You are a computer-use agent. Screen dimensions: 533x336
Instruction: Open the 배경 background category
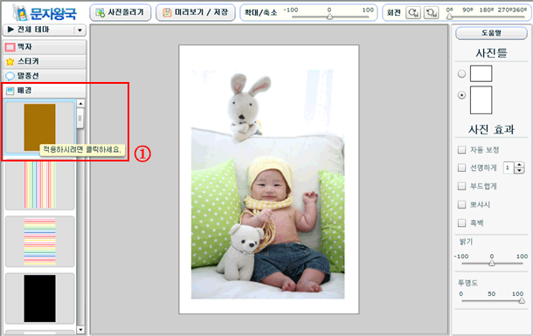(x=45, y=91)
